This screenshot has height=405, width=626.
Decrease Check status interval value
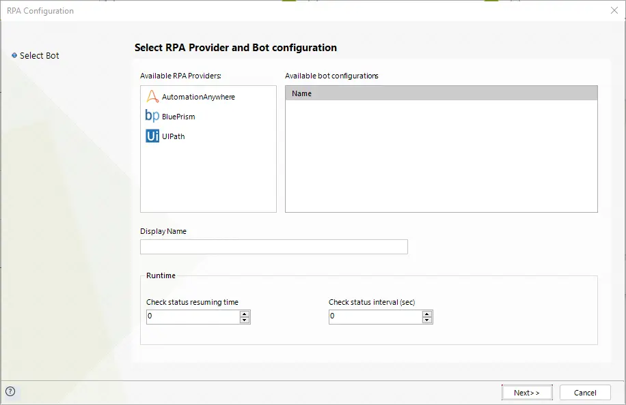427,320
